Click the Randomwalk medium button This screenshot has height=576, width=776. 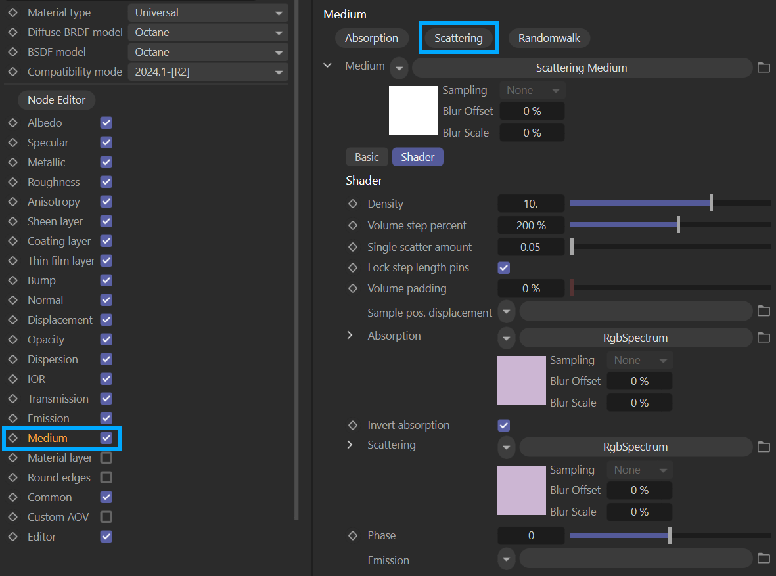[x=549, y=38]
